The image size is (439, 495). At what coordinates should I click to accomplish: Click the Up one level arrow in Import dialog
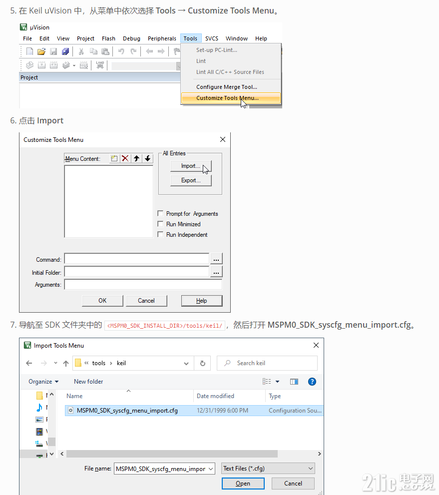[x=65, y=363]
